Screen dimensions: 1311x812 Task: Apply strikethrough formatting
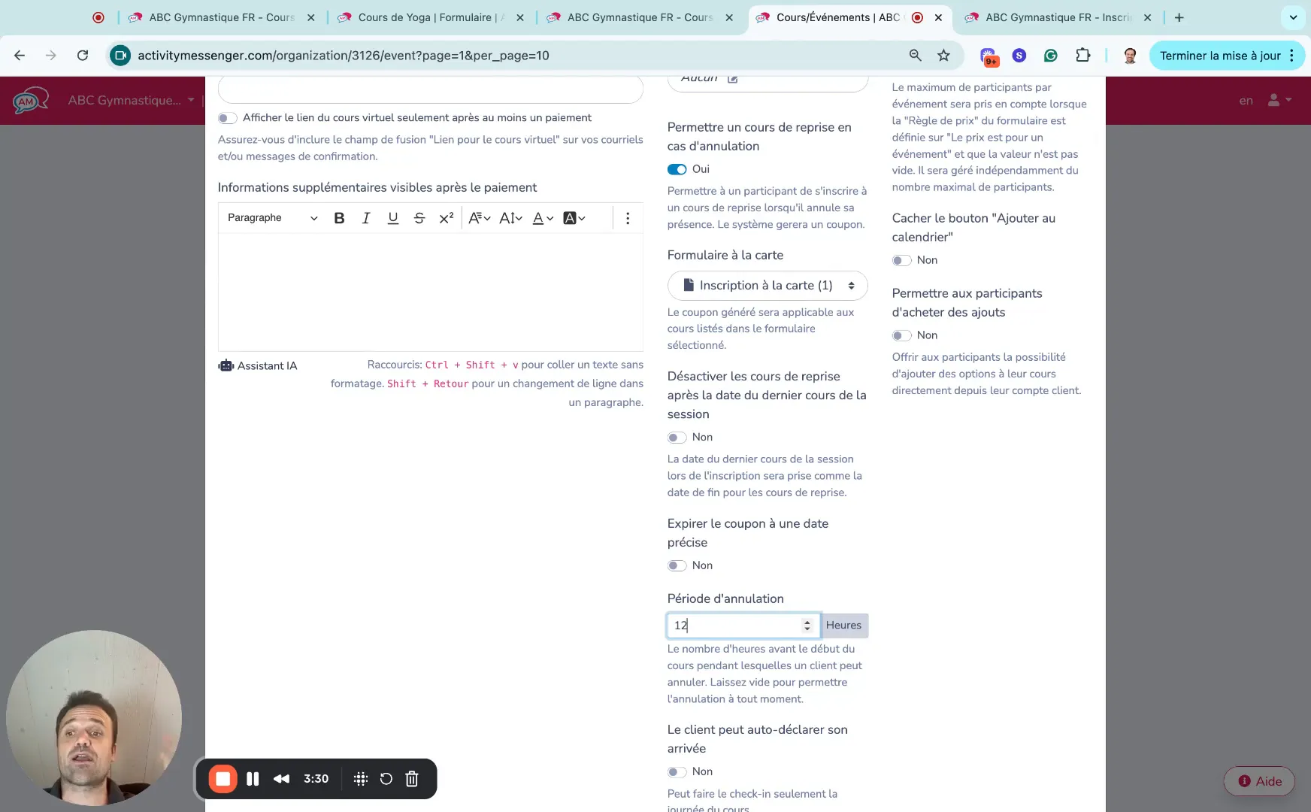point(419,218)
